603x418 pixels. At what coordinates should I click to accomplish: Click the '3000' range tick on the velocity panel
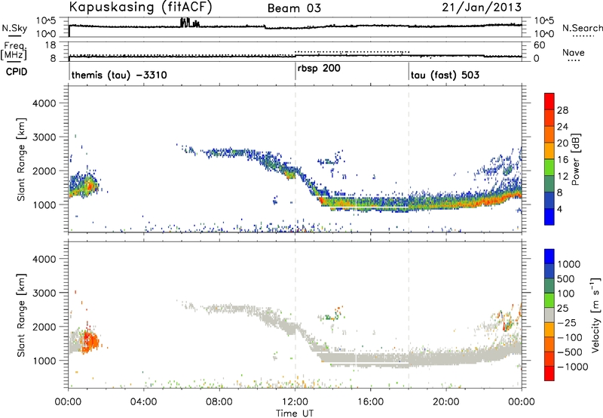point(44,293)
